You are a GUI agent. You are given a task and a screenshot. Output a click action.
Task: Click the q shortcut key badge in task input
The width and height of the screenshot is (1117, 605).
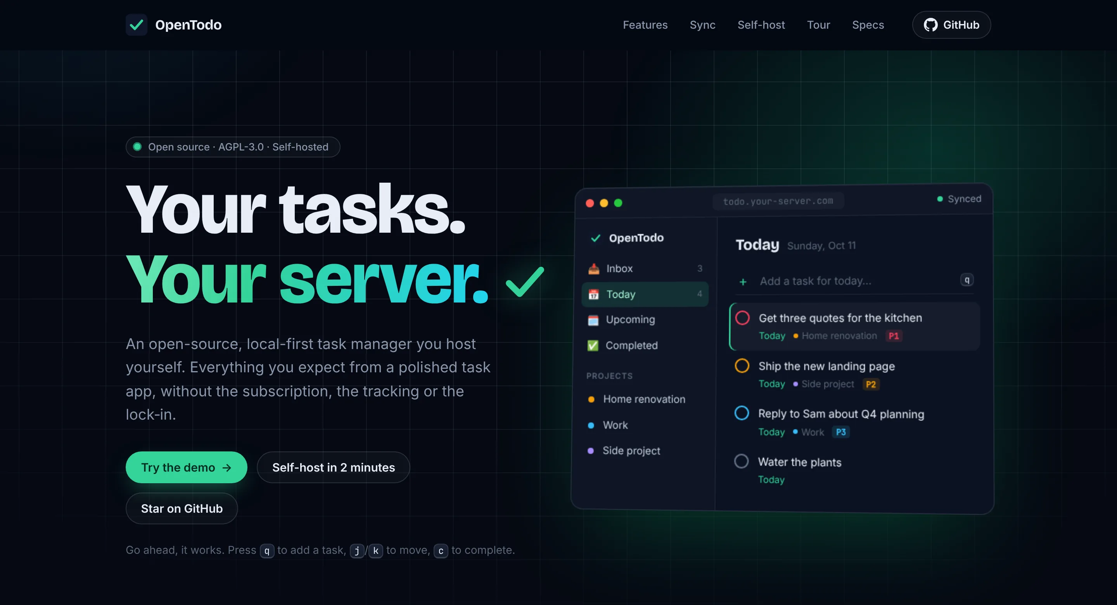pos(967,280)
